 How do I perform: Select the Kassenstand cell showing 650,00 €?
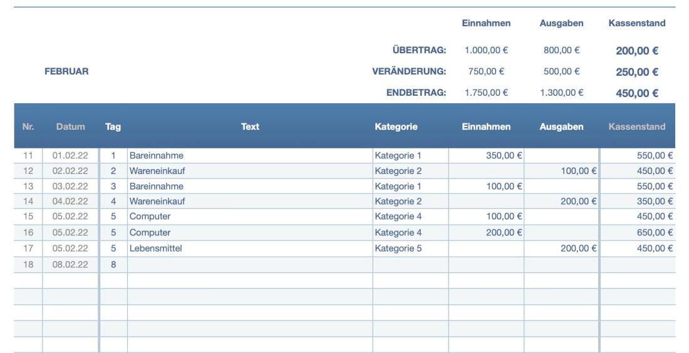(638, 233)
